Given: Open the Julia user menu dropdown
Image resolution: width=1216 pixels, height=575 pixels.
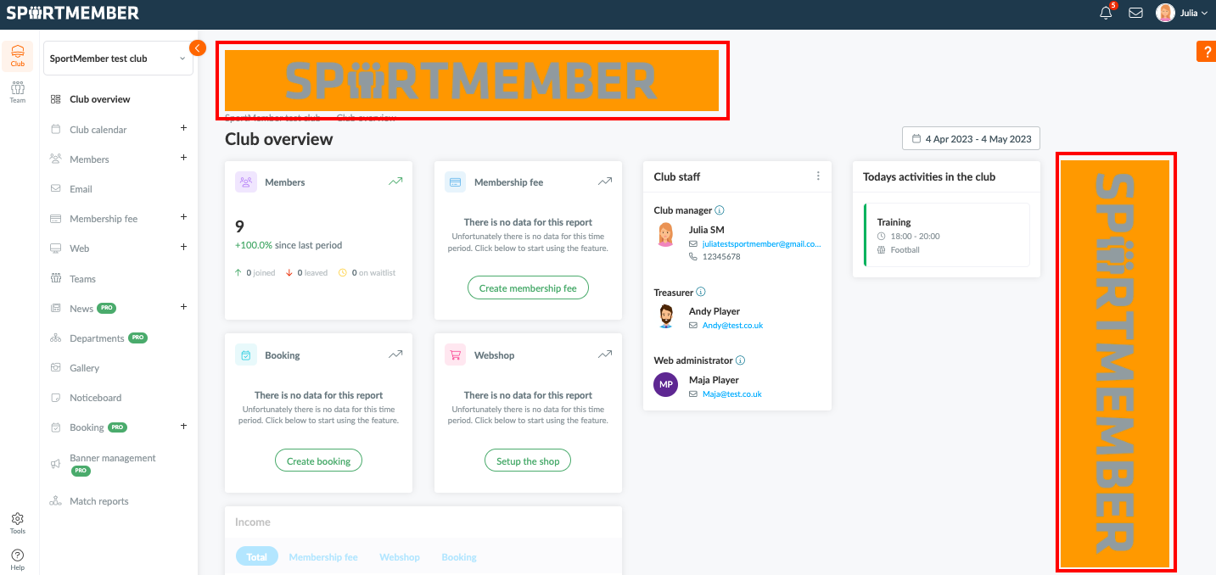Looking at the screenshot, I should [x=1193, y=13].
